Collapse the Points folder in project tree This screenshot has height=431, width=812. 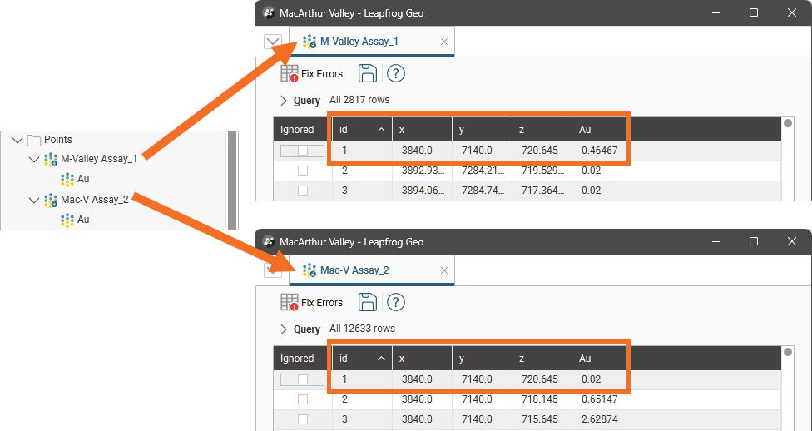[17, 140]
